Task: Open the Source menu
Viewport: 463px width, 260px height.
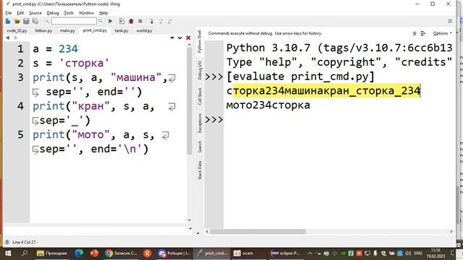Action: pyautogui.click(x=35, y=13)
